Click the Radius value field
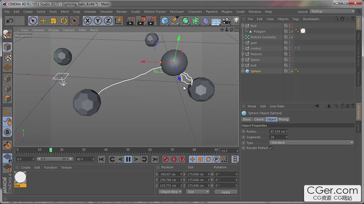Screen dimensions: 364x204 [278, 131]
